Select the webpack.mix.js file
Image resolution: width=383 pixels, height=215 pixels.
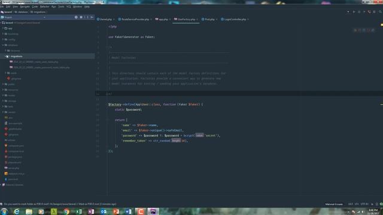pyautogui.click(x=14, y=174)
